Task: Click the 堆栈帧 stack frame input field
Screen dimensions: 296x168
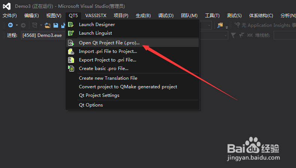Action: tap(284, 35)
